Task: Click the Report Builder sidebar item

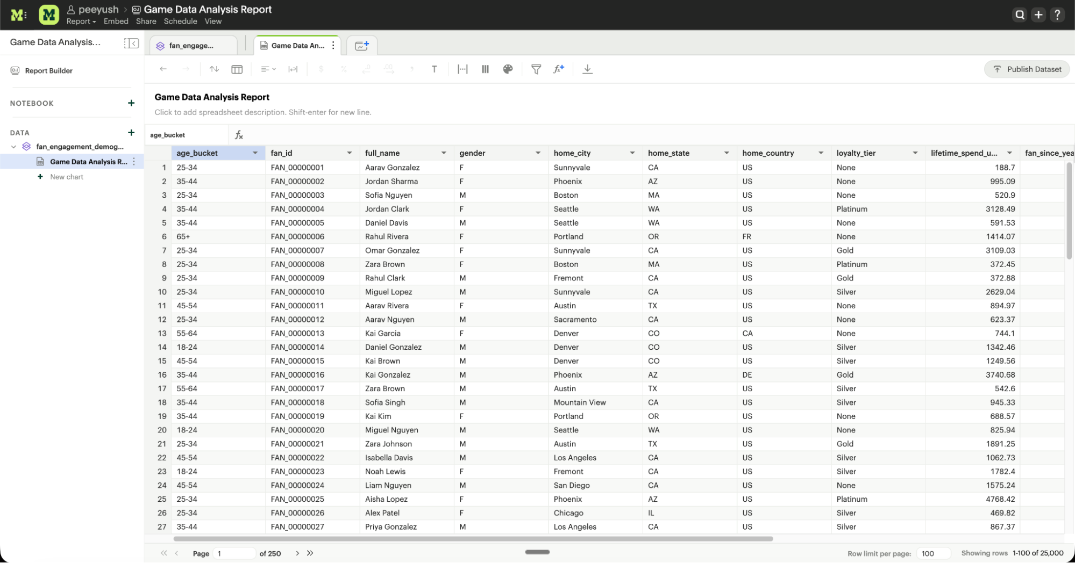Action: [x=48, y=70]
